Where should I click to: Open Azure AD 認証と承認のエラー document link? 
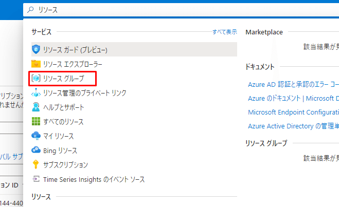(293, 84)
